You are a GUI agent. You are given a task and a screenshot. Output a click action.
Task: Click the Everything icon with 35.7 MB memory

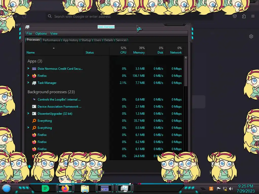click(34, 121)
